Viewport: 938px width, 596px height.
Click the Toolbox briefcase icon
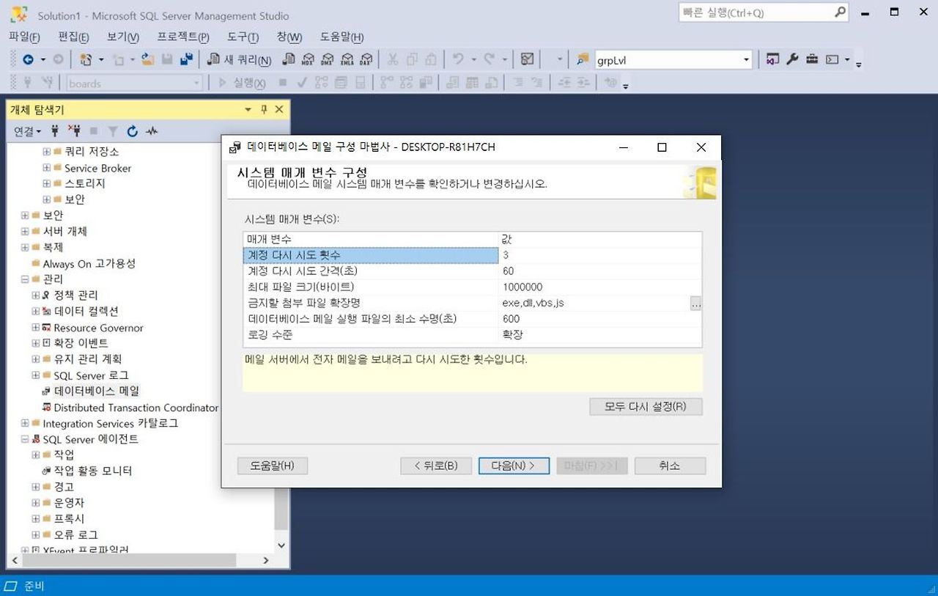[x=812, y=59]
